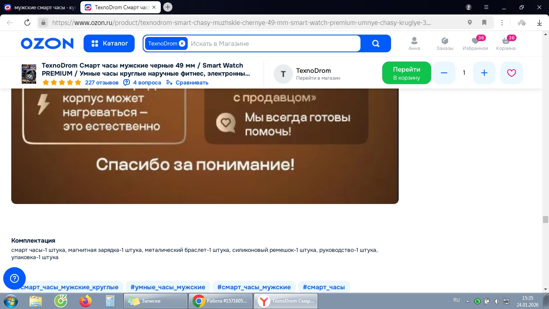Open the taskbar clock showing 15:35
Viewport: 549px width, 309px height.
[x=528, y=301]
